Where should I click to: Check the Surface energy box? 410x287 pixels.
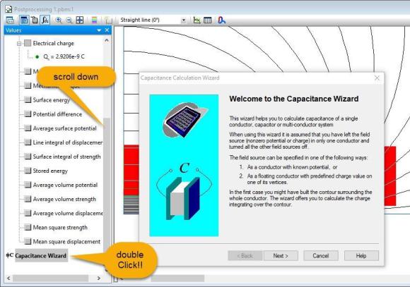point(28,99)
